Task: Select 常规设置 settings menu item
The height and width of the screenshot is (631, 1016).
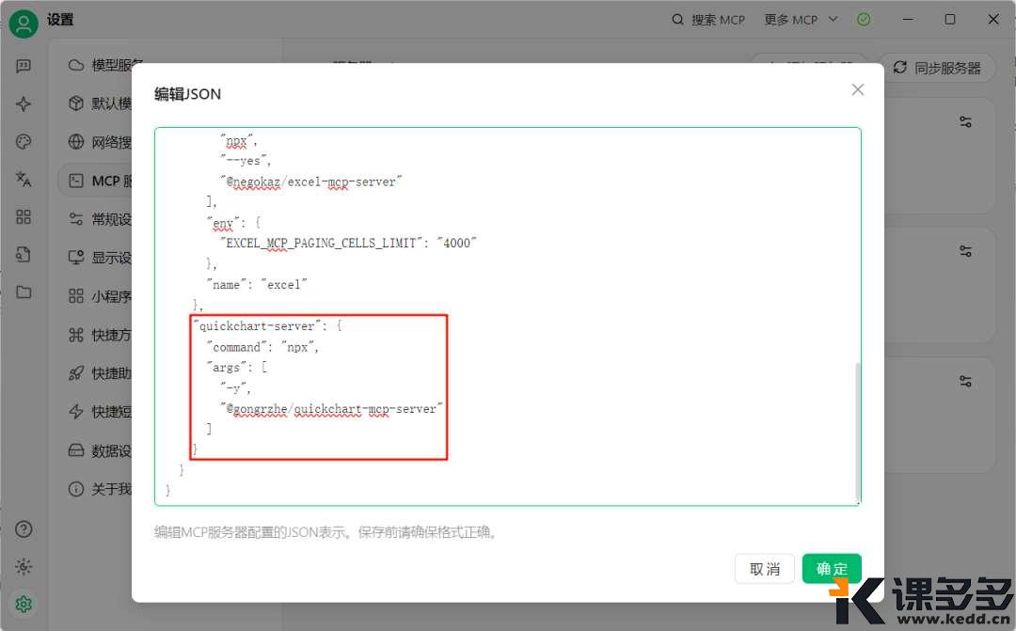Action: (99, 219)
